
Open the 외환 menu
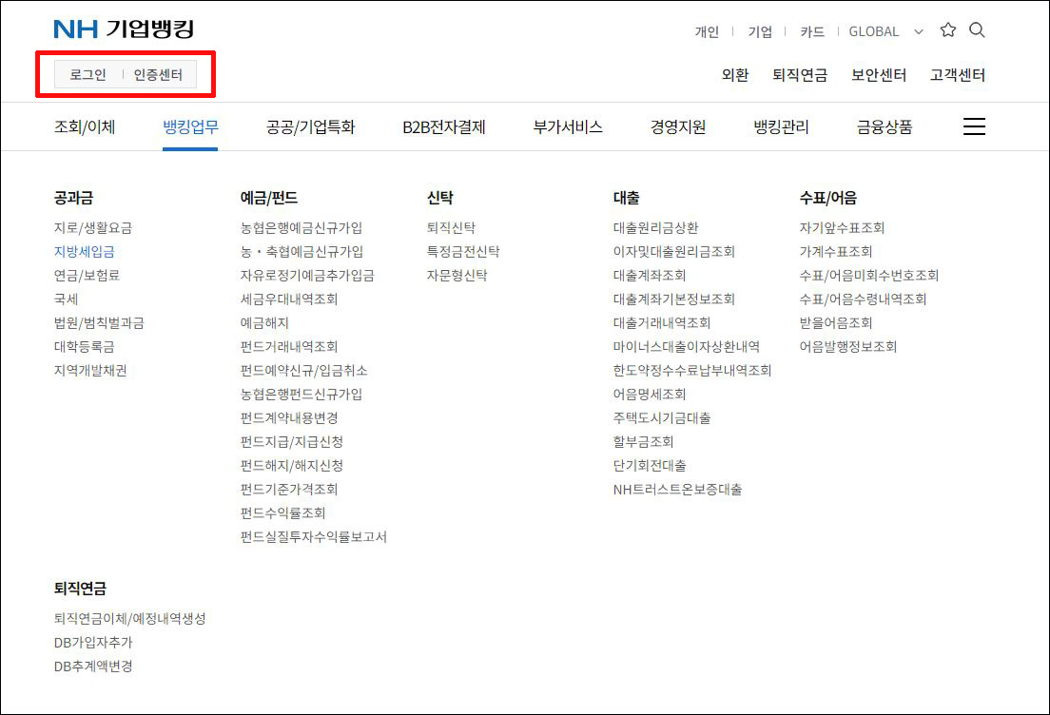pyautogui.click(x=734, y=75)
